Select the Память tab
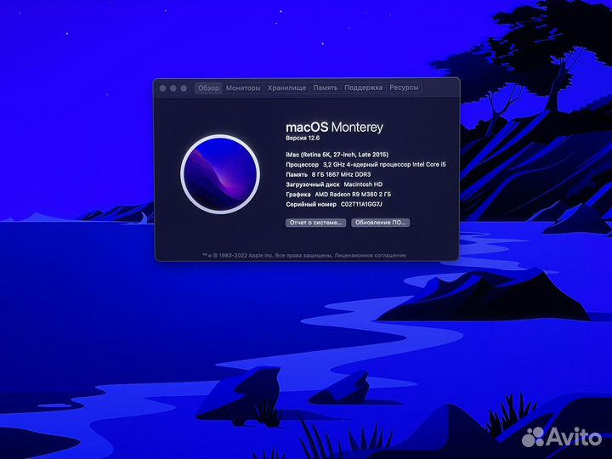The height and width of the screenshot is (459, 612). [325, 88]
